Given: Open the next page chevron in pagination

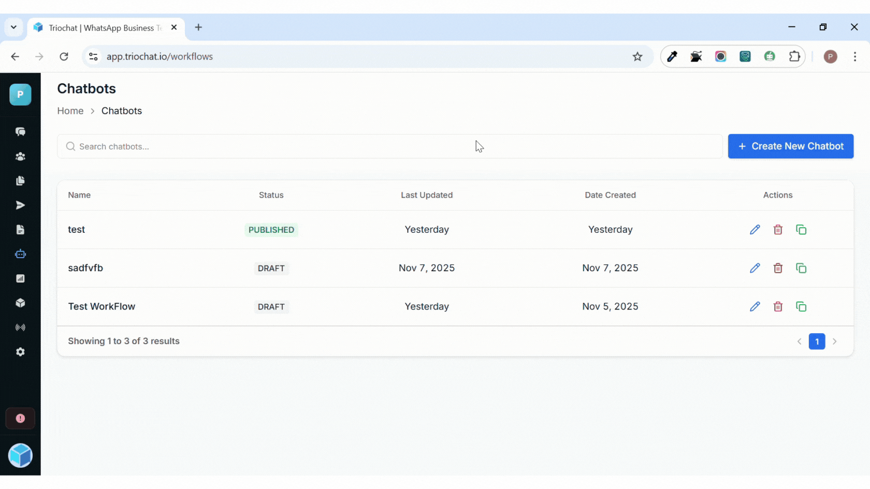Looking at the screenshot, I should [834, 342].
